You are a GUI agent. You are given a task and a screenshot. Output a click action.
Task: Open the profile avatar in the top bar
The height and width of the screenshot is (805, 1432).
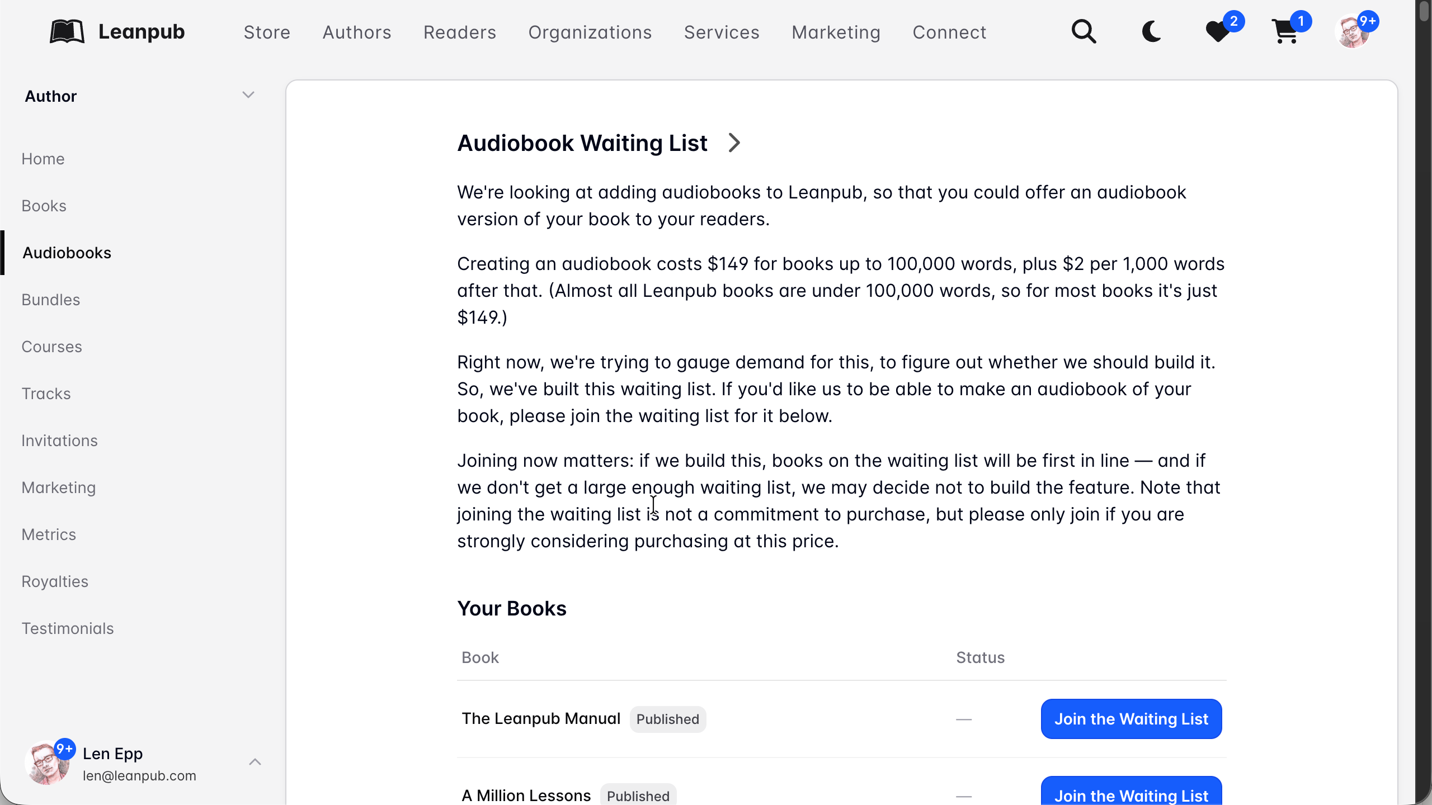tap(1352, 32)
